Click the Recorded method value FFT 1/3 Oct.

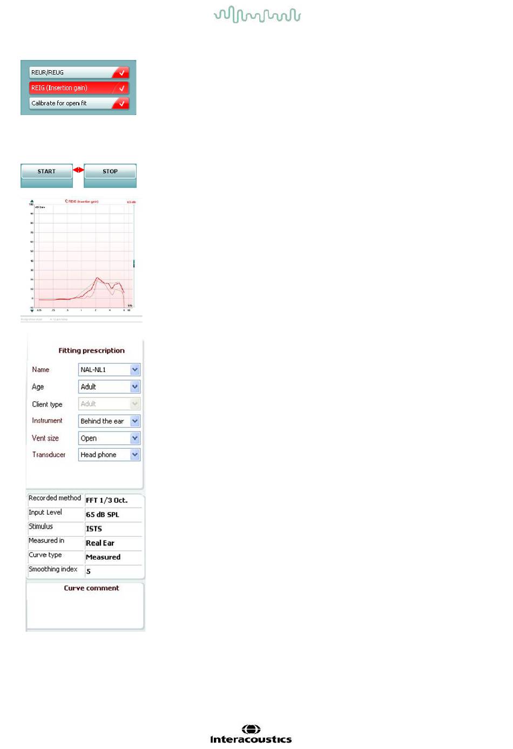[x=107, y=501]
